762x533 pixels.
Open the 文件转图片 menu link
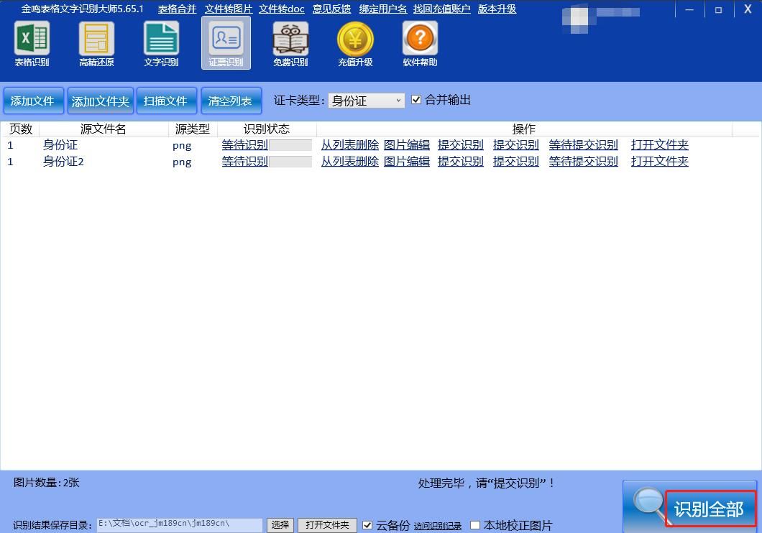click(x=229, y=9)
